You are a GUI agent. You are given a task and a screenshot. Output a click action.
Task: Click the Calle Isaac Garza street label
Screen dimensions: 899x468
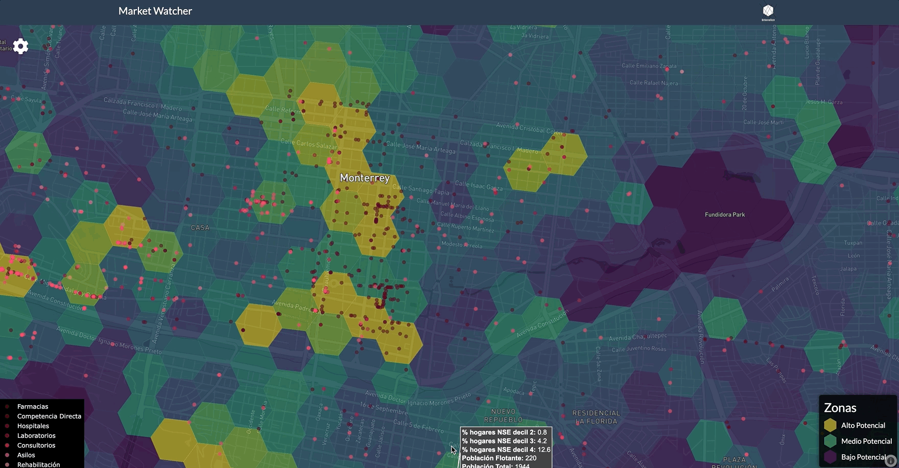pyautogui.click(x=479, y=185)
